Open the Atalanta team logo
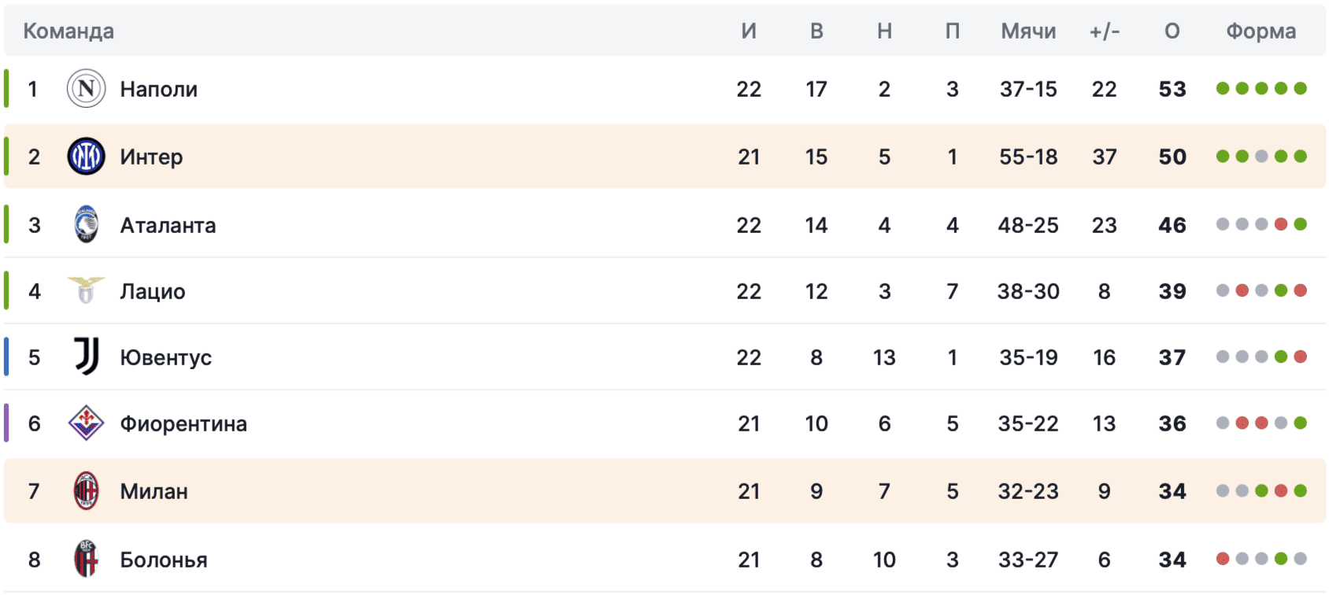Image resolution: width=1329 pixels, height=595 pixels. coord(87,224)
